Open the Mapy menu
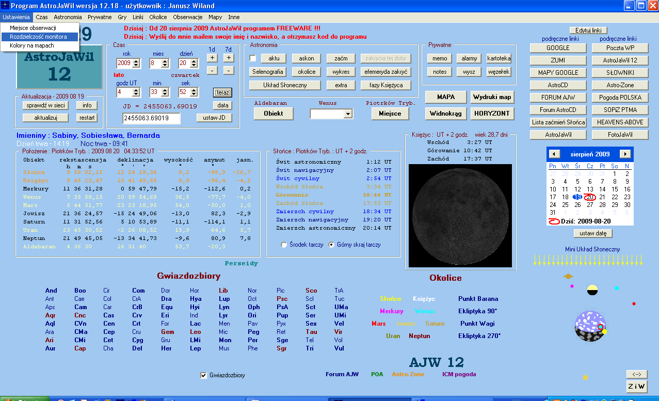Viewport: 659px width, 401px height. tap(215, 17)
